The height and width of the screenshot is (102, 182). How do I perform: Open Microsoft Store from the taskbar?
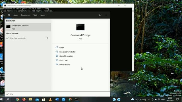(44, 99)
